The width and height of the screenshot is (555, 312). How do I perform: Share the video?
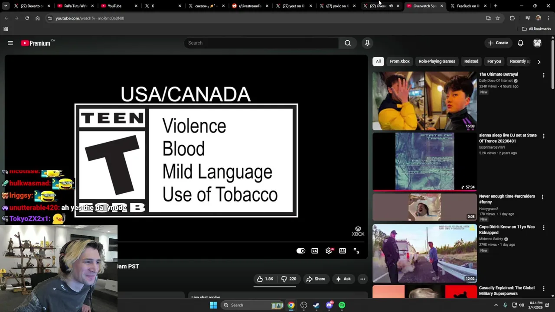[316, 279]
